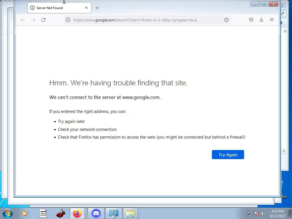
Task: Open the Firefox hamburger application menu
Action: (x=272, y=20)
